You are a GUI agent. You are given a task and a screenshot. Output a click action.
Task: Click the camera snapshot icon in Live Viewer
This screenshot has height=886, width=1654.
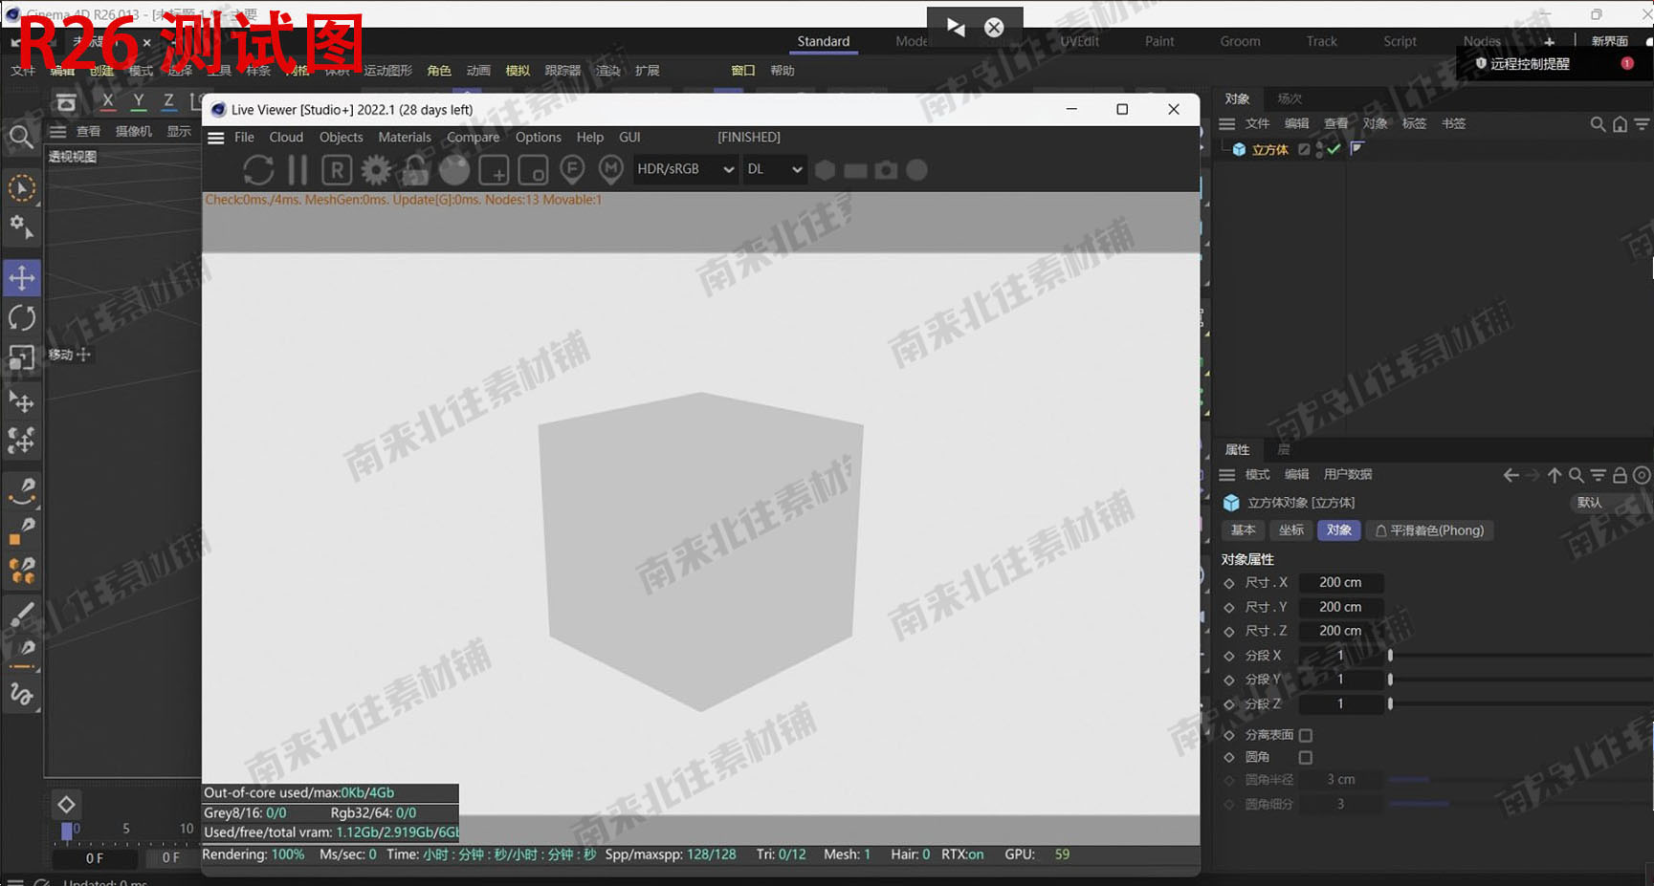click(x=887, y=170)
